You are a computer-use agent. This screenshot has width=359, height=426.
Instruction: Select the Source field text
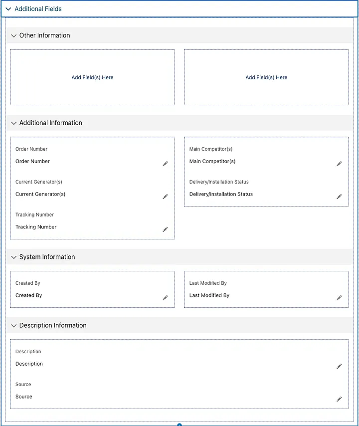pyautogui.click(x=23, y=397)
